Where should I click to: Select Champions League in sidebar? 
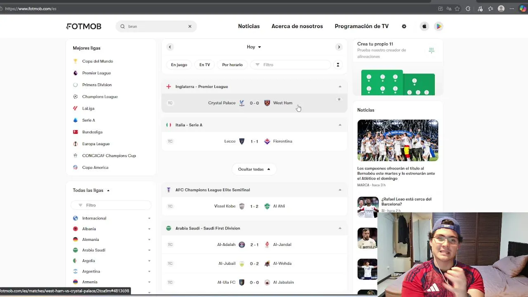pos(100,97)
